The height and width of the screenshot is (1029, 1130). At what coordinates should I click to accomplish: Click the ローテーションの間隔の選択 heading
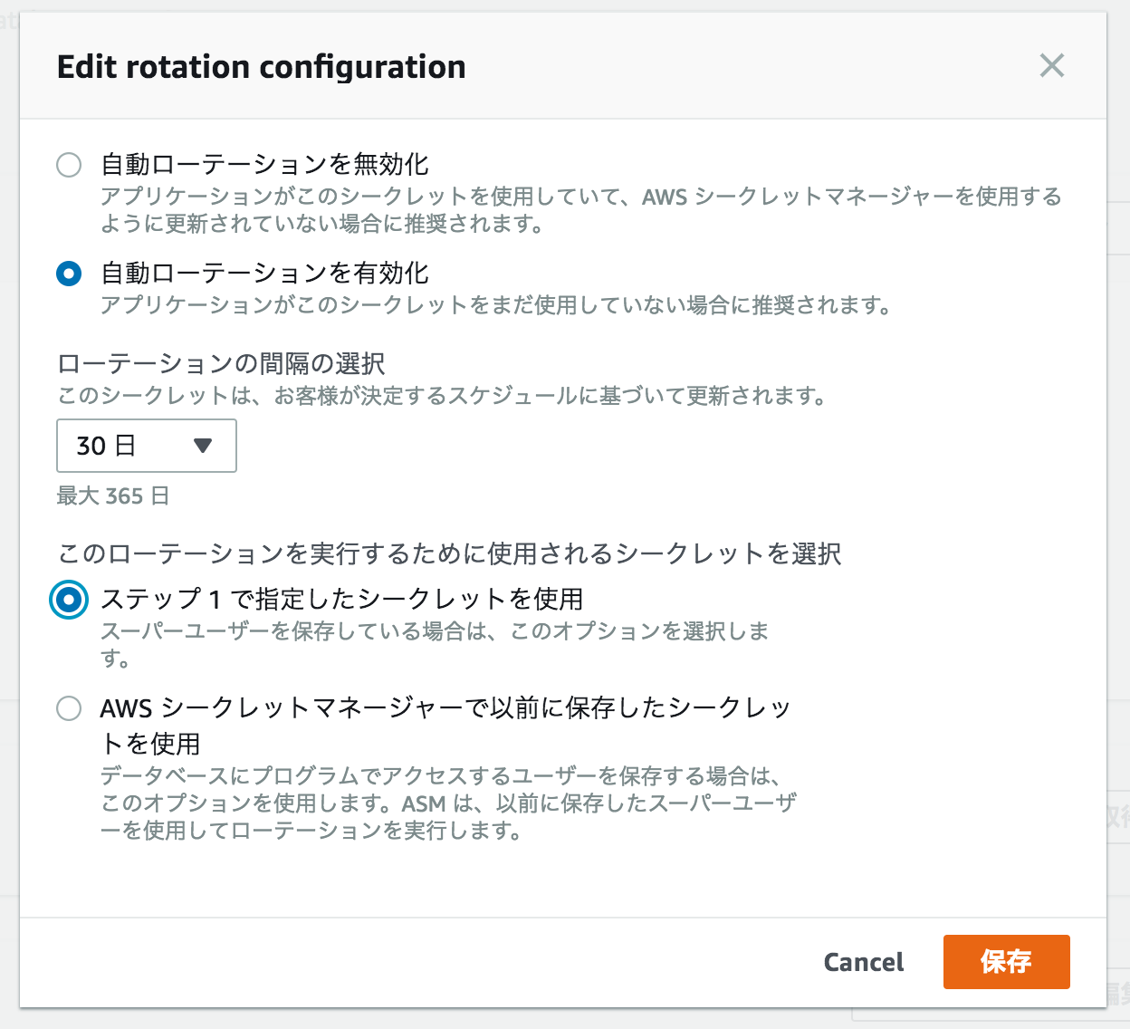pyautogui.click(x=221, y=364)
